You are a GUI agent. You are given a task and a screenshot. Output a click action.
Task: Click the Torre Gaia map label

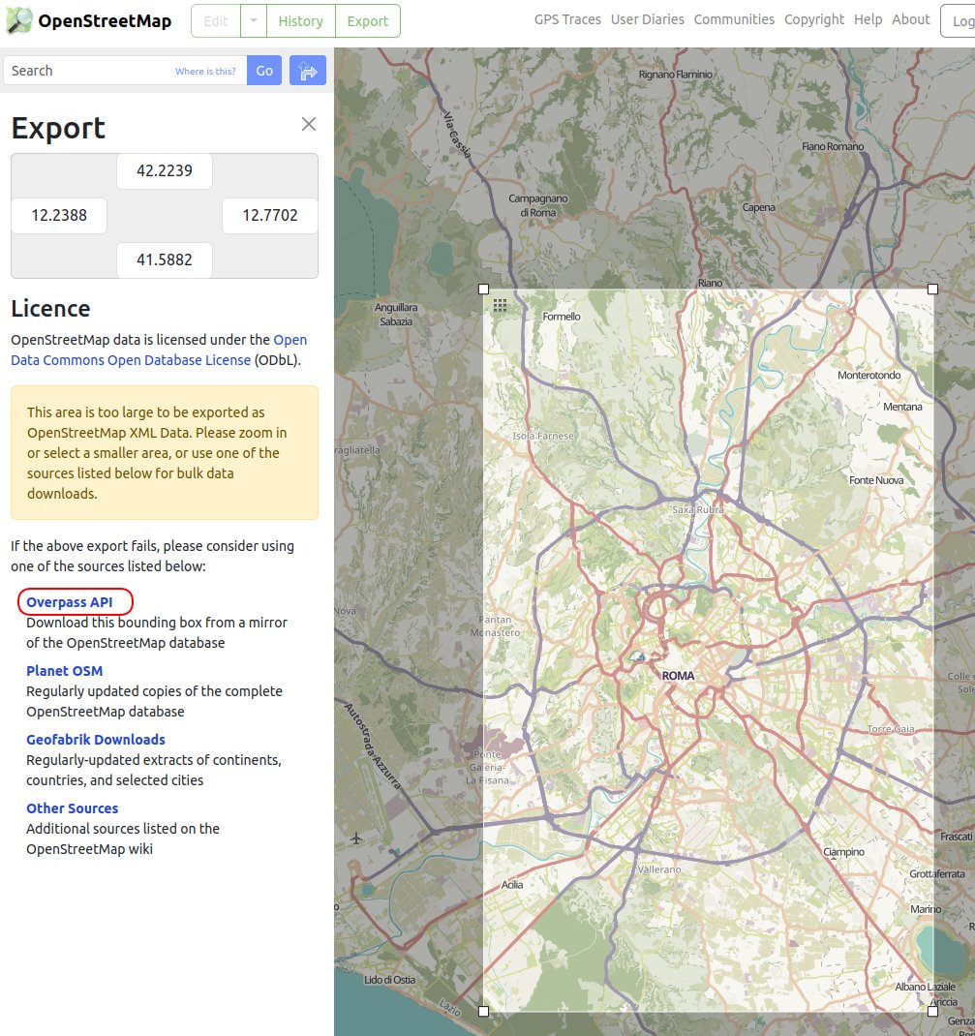click(x=891, y=729)
